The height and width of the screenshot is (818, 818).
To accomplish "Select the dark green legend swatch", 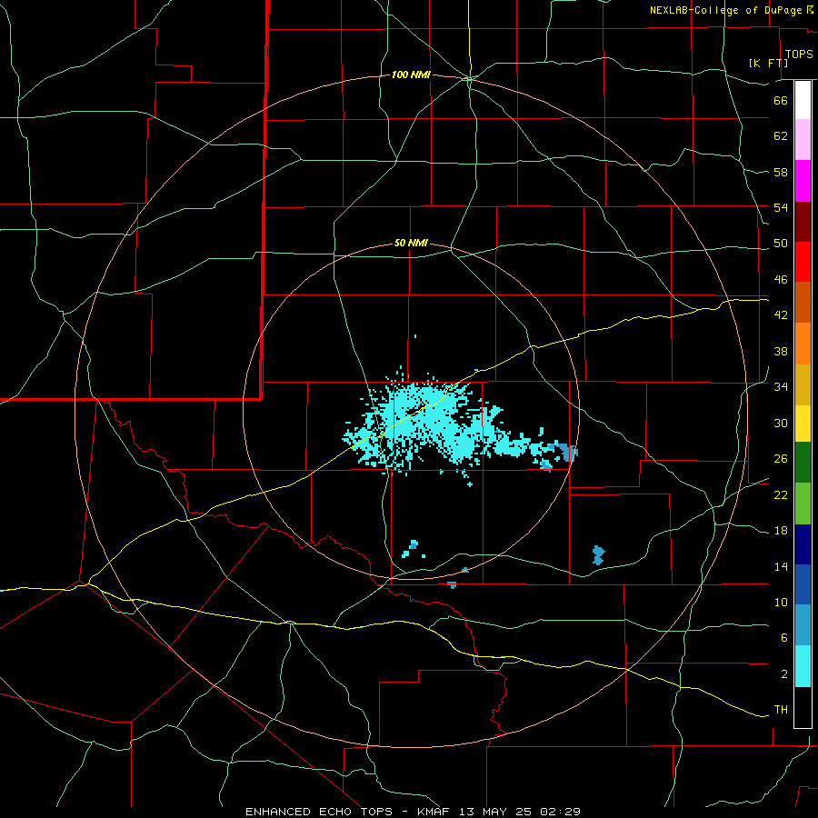I will (803, 463).
